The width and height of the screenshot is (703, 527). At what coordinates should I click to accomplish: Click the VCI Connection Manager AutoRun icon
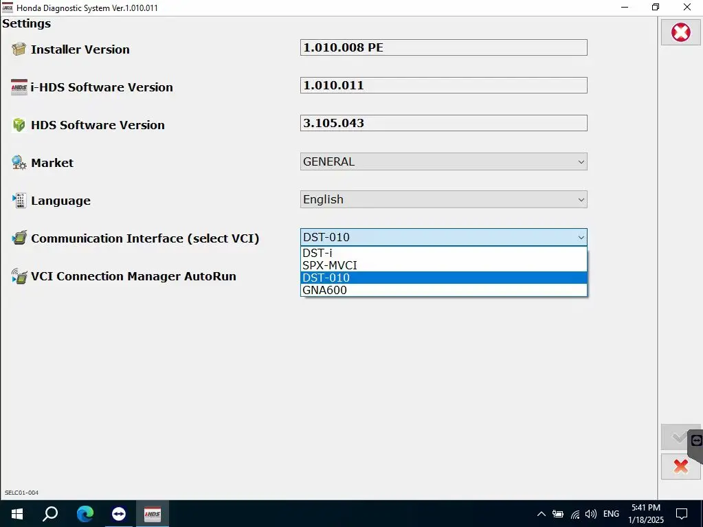pos(19,276)
